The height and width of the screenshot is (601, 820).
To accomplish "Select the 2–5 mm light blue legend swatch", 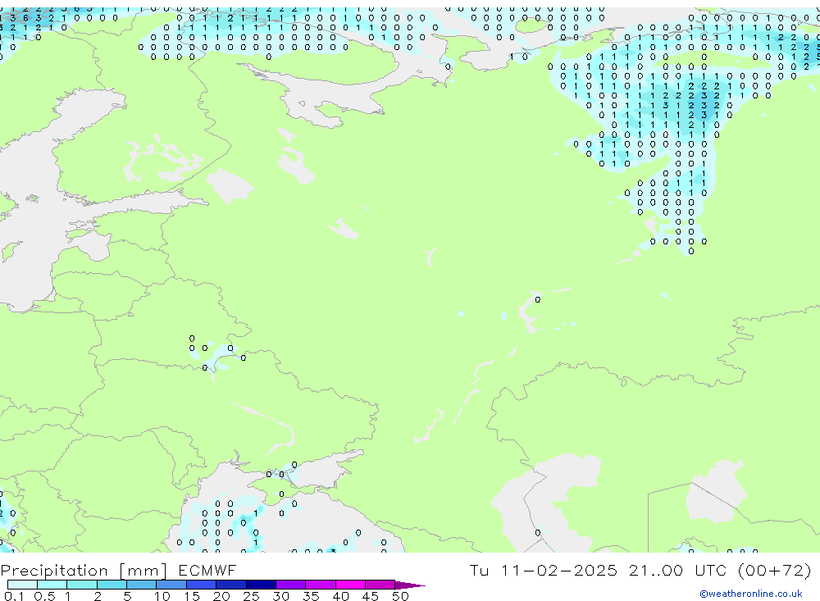I will (112, 585).
